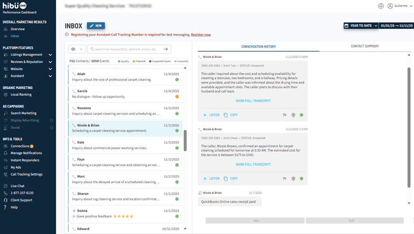Expand the Reviews & Reputation menu
The width and height of the screenshot is (414, 234).
pos(50,62)
